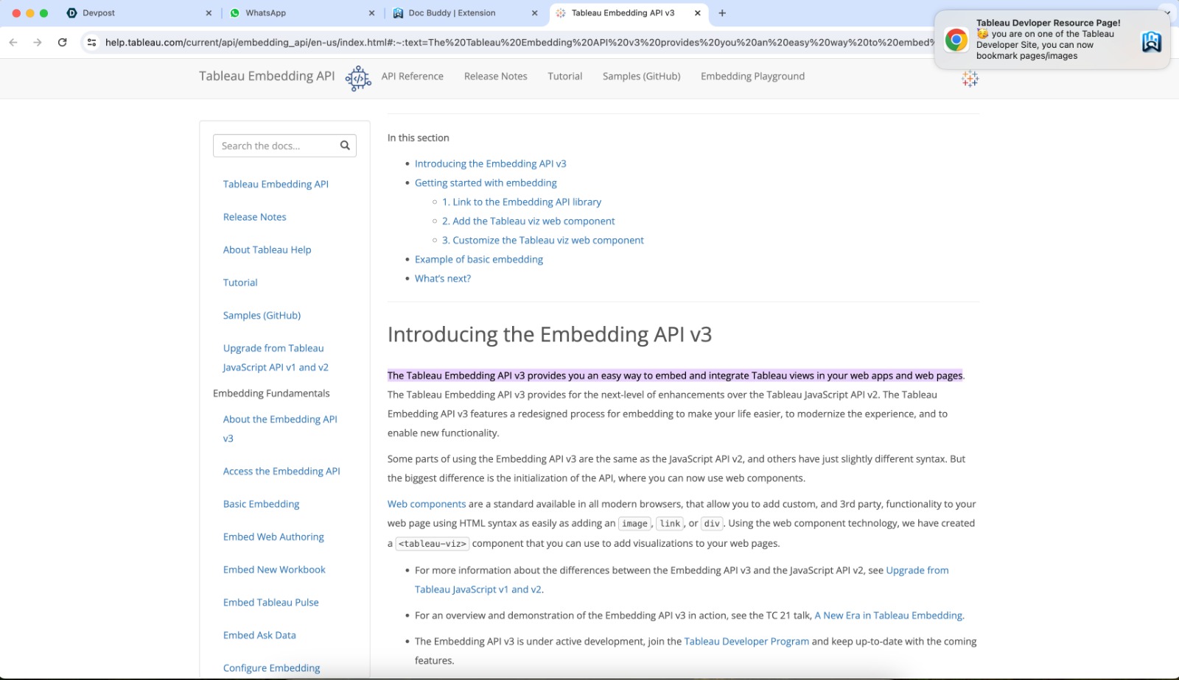The image size is (1179, 680).
Task: Open site information icon in address bar
Action: (91, 43)
